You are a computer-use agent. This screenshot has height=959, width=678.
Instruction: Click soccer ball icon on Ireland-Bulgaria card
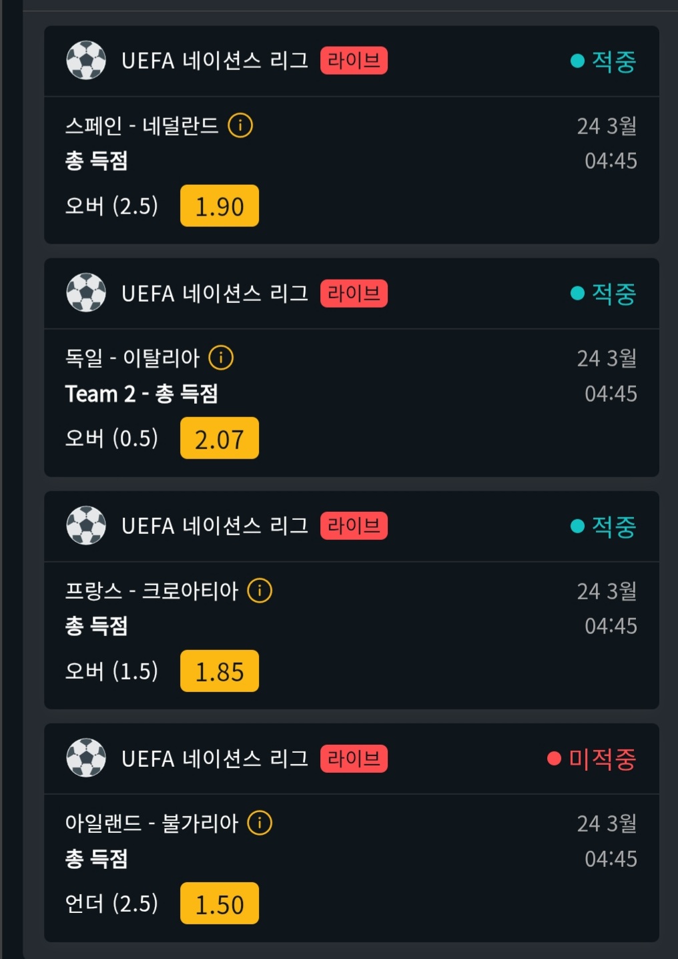tap(86, 758)
